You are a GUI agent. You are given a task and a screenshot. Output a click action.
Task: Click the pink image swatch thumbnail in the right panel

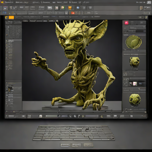135,84
